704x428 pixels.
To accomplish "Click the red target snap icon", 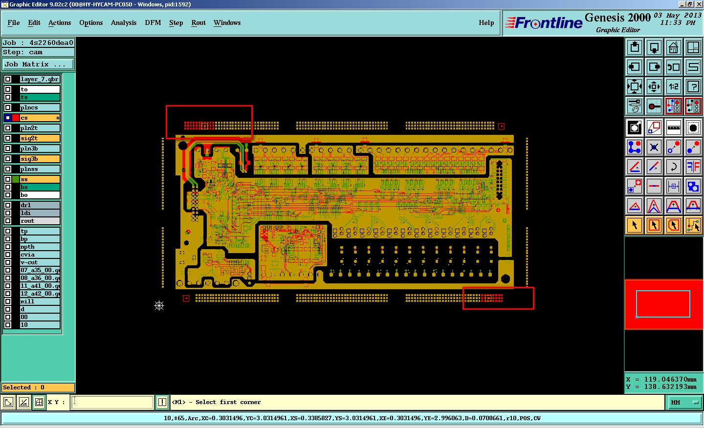I will click(x=654, y=106).
